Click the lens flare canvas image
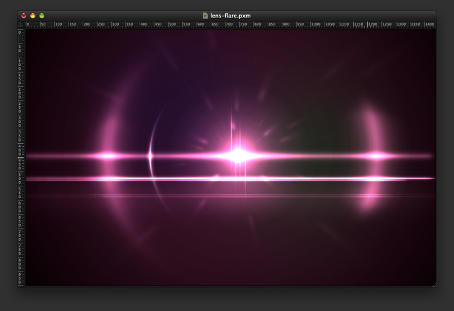Image resolution: width=454 pixels, height=311 pixels. click(x=230, y=157)
